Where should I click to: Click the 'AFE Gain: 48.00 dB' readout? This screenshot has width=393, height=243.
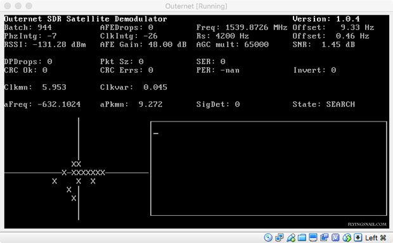click(x=143, y=44)
